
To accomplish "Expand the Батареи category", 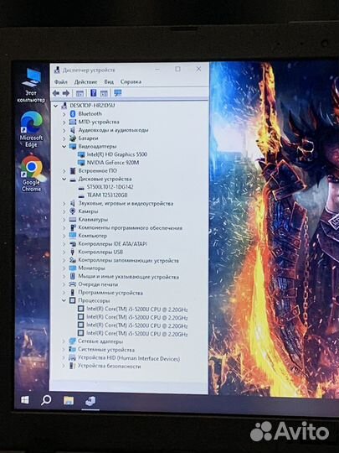I will [x=64, y=138].
